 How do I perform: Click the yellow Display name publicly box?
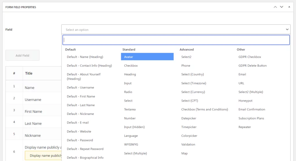coord(43,156)
